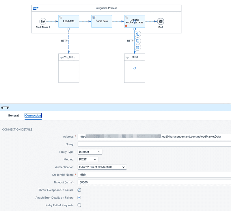This screenshot has width=231, height=211.
Task: Select the Load data step
Action: click(69, 21)
